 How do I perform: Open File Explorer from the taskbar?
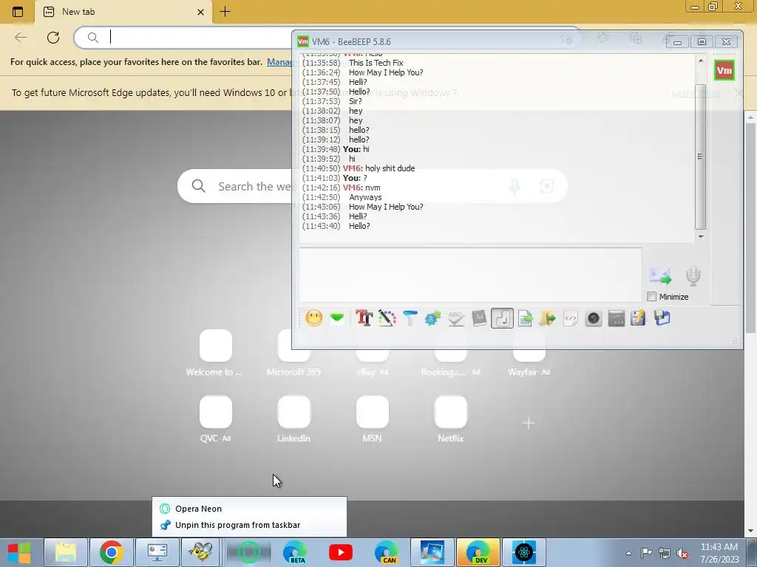(66, 552)
